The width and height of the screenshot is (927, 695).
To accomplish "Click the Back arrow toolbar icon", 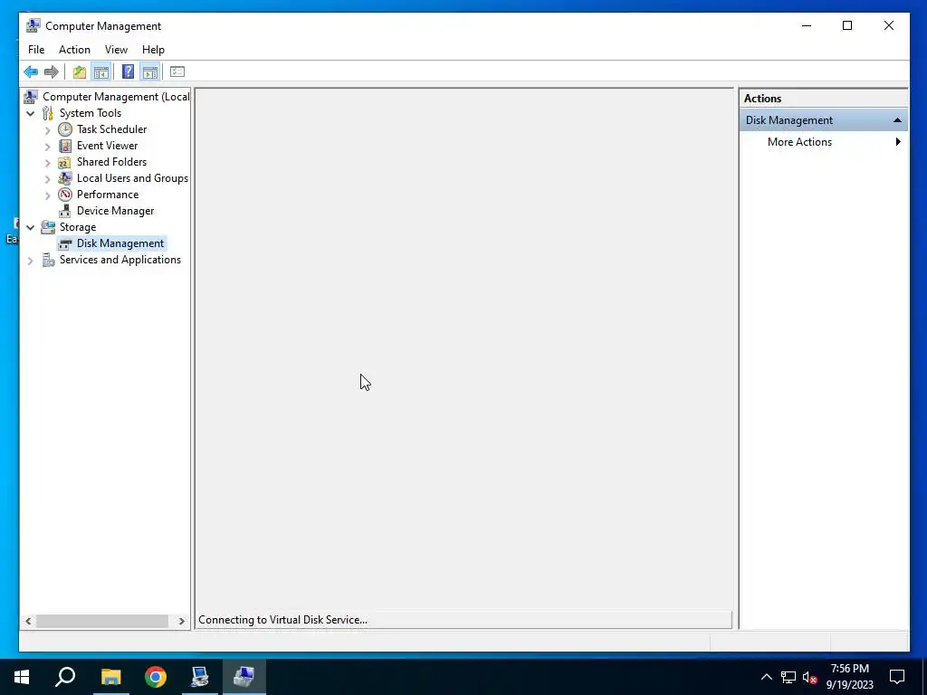I will pos(31,72).
